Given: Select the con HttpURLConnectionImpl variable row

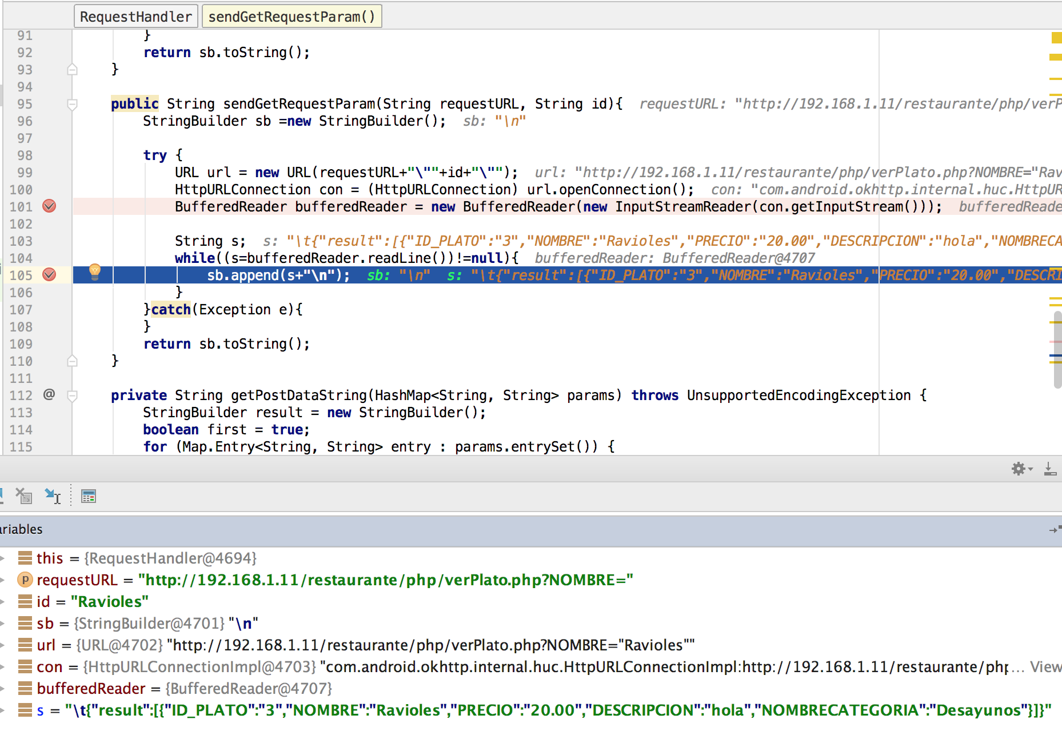Looking at the screenshot, I should [x=531, y=667].
